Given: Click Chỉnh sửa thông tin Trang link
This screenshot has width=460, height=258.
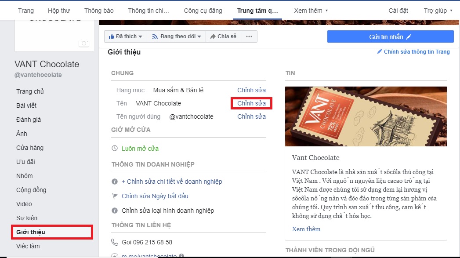Looking at the screenshot, I should 417,52.
